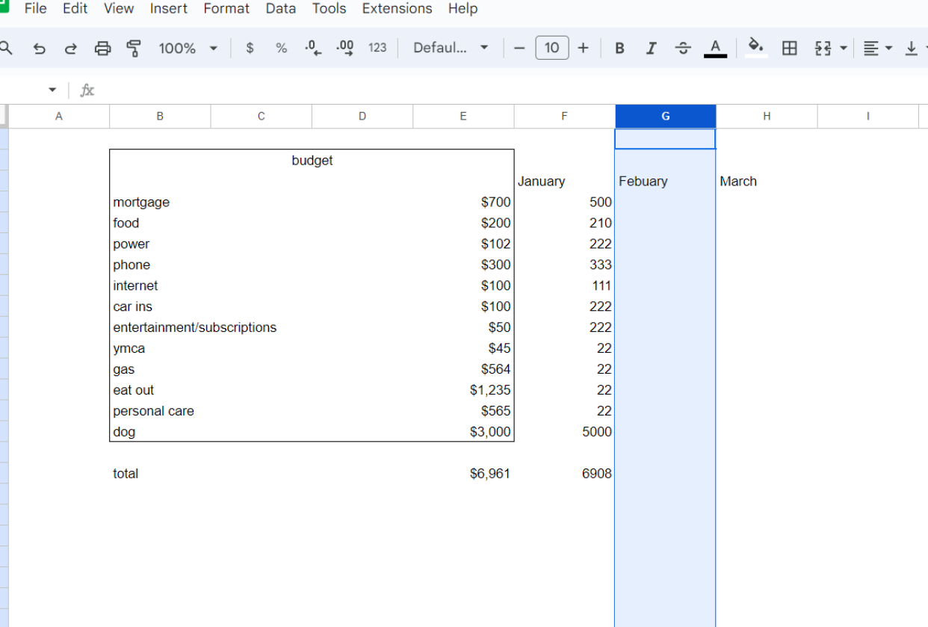
Task: Open the fill color bucket picker
Action: coord(756,48)
